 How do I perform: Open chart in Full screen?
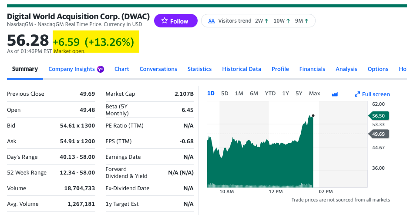(x=372, y=94)
